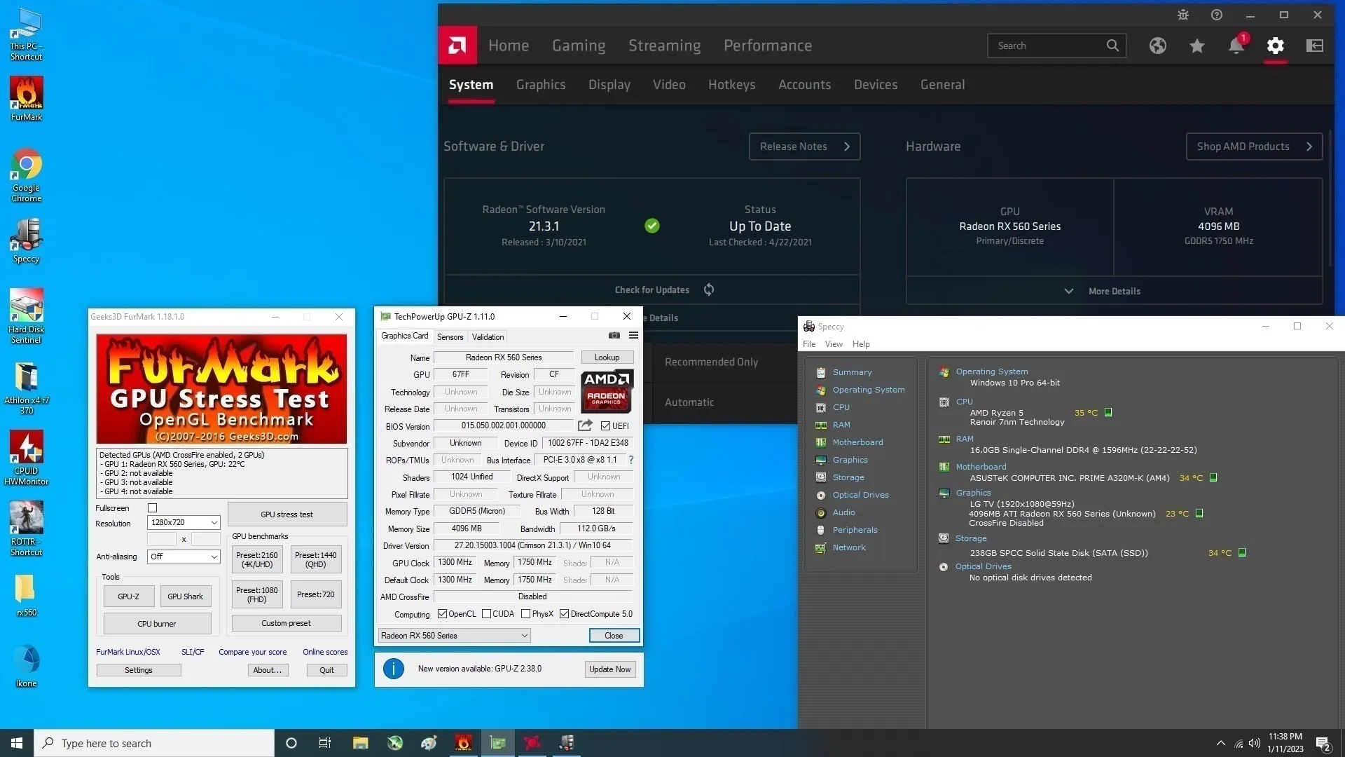Open the Hard Disk Sentinel desktop icon
Viewport: 1345px width, 757px height.
tap(27, 316)
